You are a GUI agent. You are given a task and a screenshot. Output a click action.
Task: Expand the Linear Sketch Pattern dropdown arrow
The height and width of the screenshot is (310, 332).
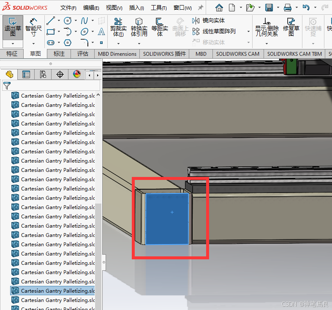coord(248,32)
